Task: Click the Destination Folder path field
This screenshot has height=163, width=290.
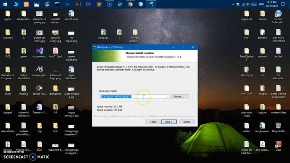Action: pyautogui.click(x=134, y=96)
